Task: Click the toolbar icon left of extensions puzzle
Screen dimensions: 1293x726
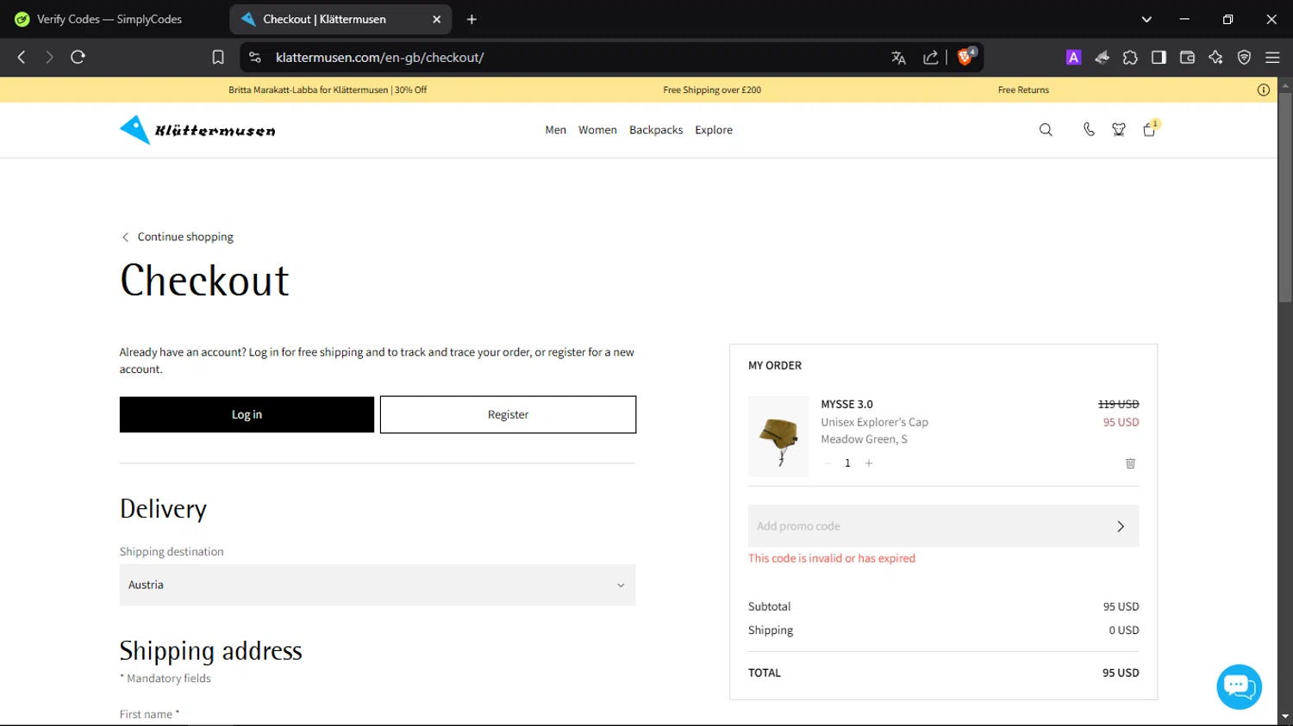Action: pyautogui.click(x=1102, y=57)
